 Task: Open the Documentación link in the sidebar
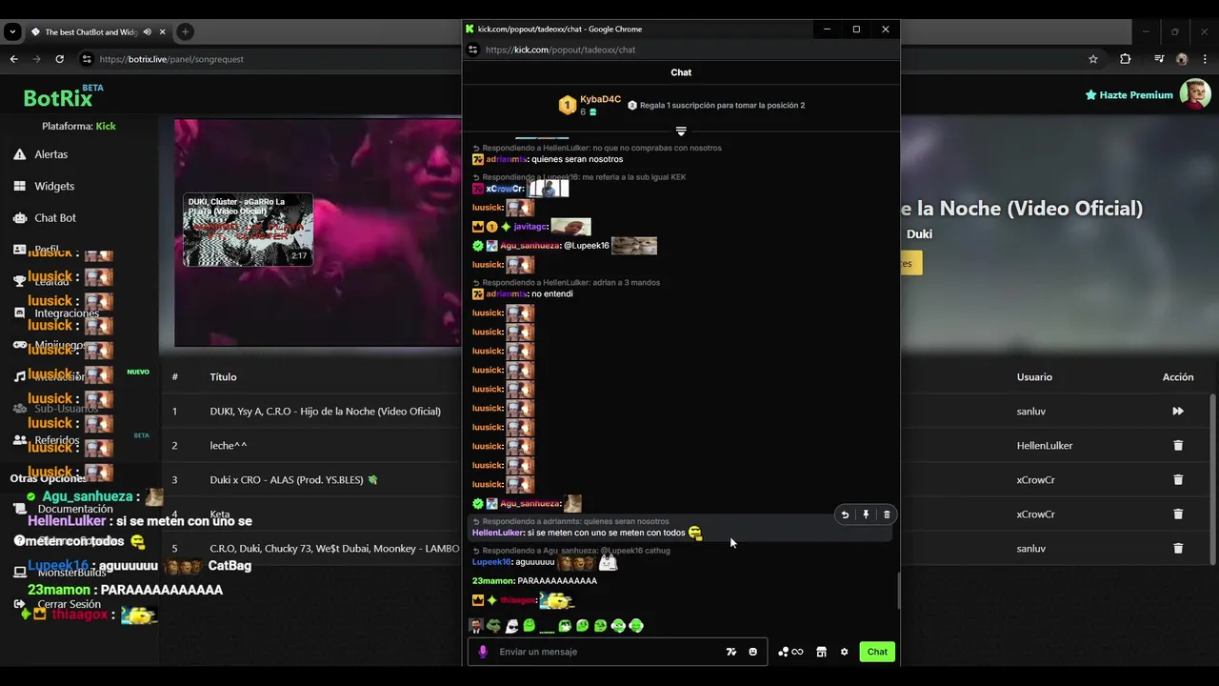(x=75, y=509)
